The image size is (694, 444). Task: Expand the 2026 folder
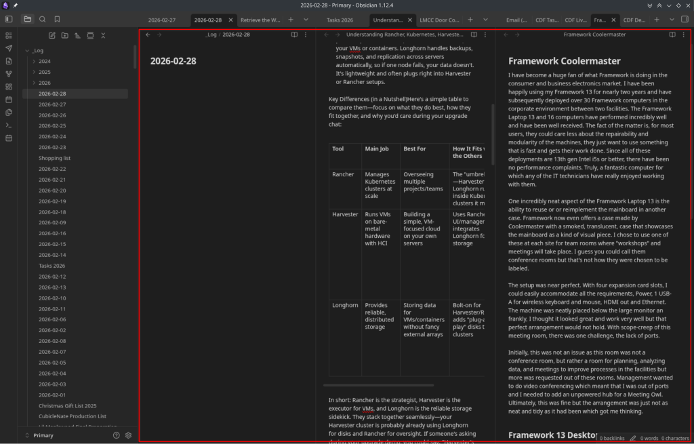[34, 83]
